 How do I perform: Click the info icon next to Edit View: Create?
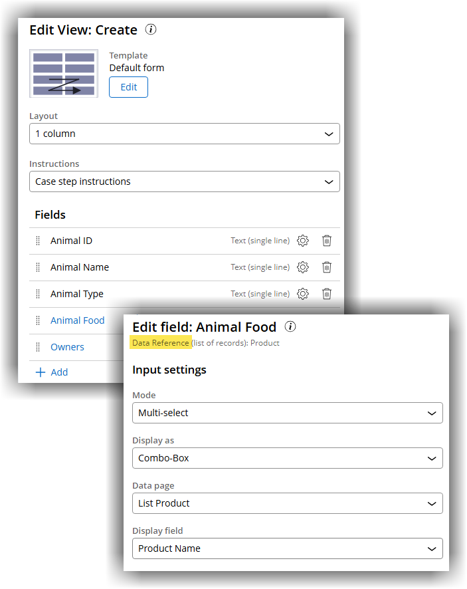click(x=151, y=29)
